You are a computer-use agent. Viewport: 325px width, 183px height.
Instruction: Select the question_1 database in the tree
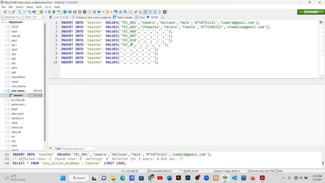tap(17, 118)
